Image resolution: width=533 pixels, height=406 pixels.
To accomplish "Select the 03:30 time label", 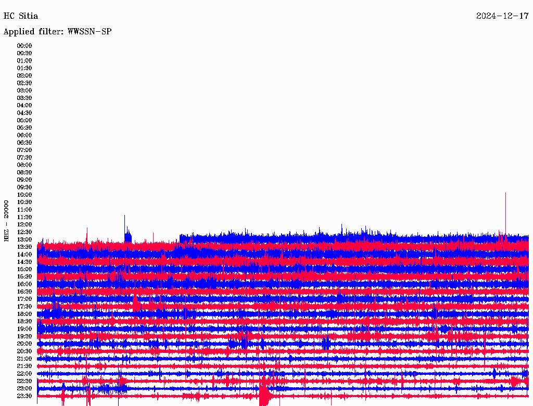I will [x=24, y=98].
